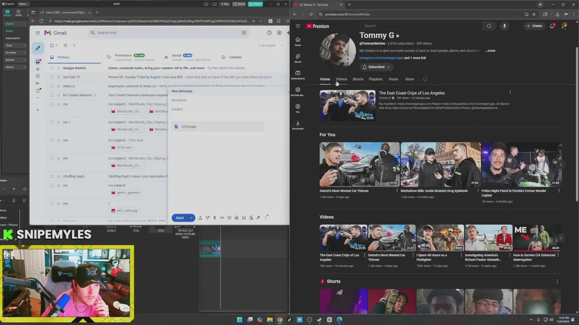Star the YouTube TV email

(x=58, y=77)
